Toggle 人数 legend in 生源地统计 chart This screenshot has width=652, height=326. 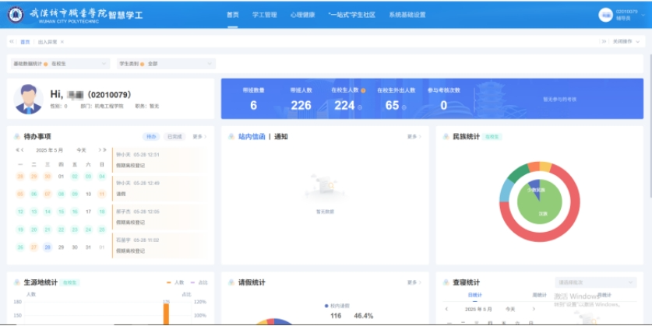(174, 282)
